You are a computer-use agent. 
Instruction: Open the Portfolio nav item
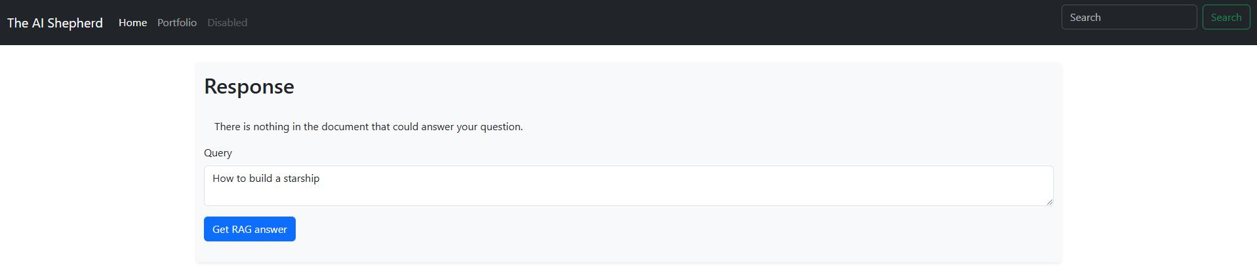coord(177,23)
